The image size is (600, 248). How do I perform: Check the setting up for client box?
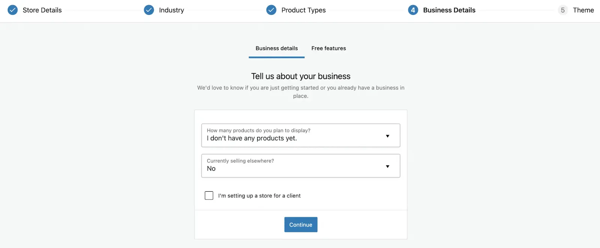point(209,195)
